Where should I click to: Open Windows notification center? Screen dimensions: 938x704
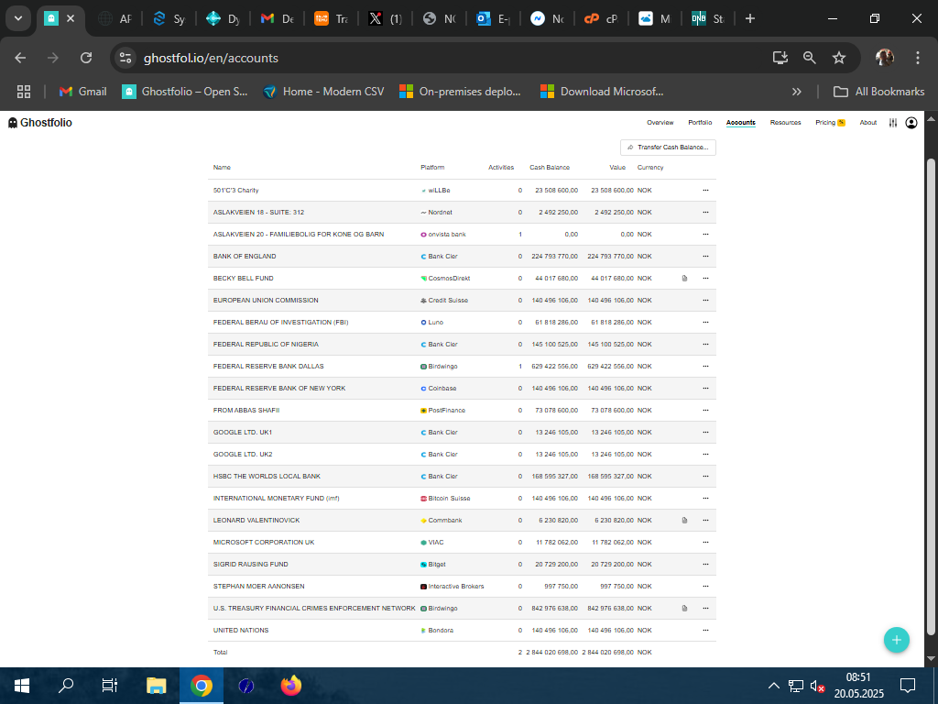[x=908, y=686]
